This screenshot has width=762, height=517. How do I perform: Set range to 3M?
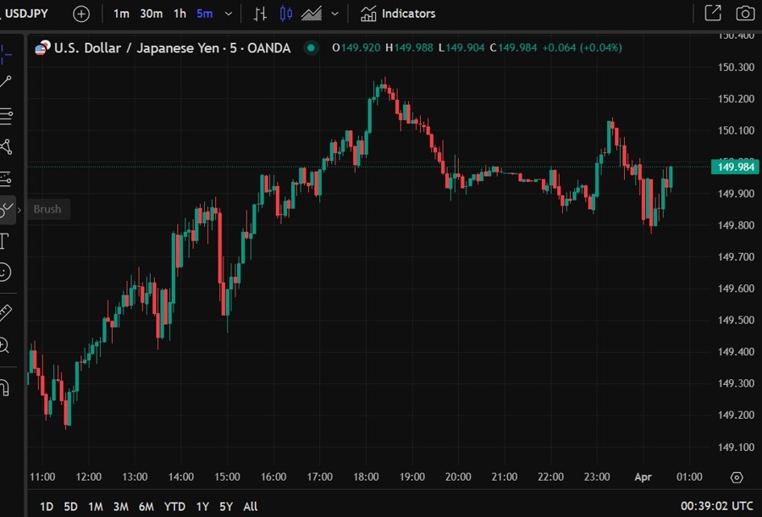121,507
